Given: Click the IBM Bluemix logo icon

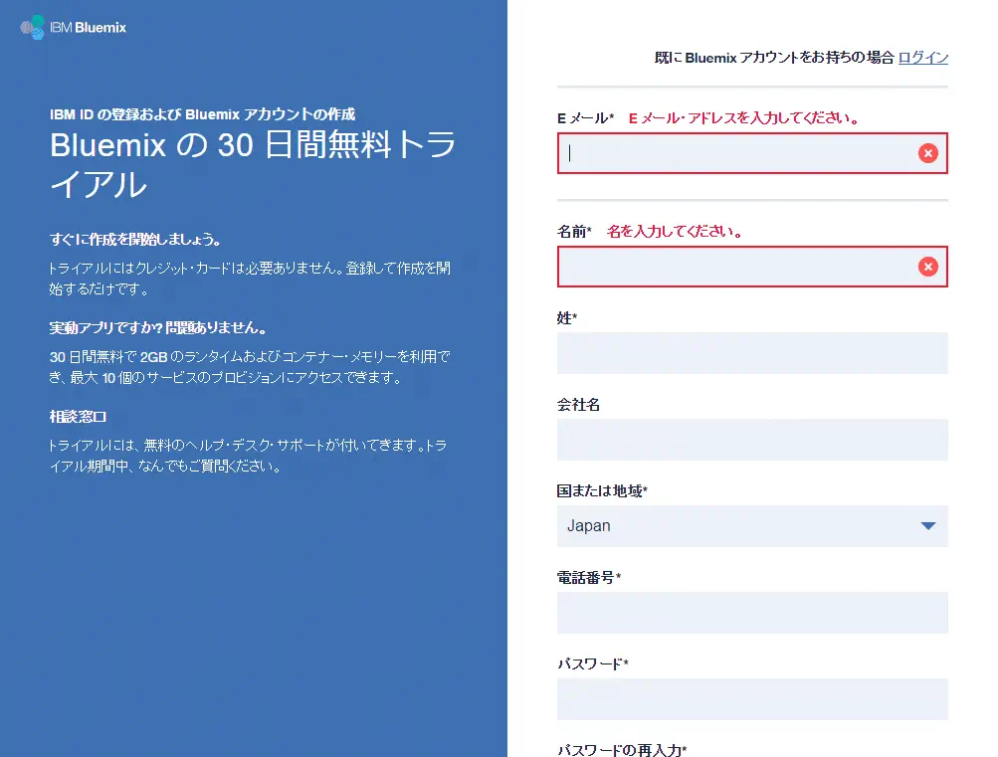Looking at the screenshot, I should (x=34, y=27).
